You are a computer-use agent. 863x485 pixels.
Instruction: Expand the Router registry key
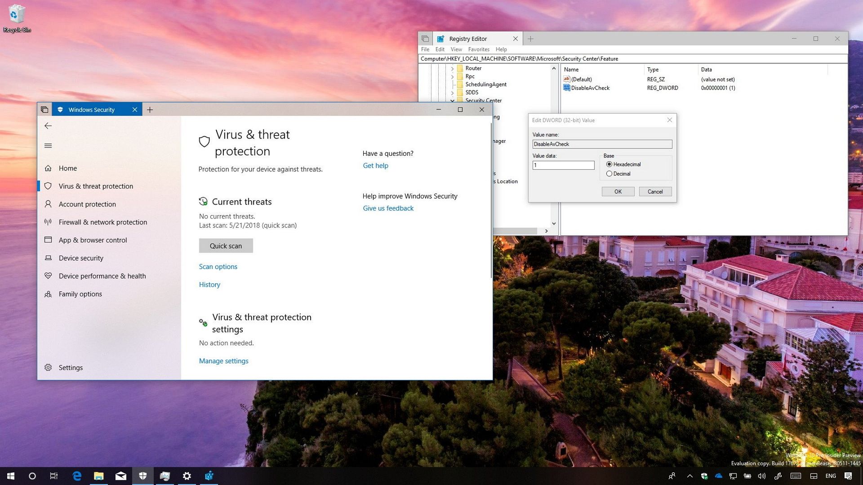point(453,68)
